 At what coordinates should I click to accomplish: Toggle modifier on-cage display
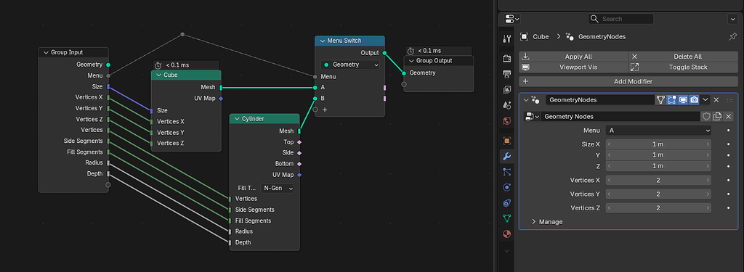tap(660, 100)
